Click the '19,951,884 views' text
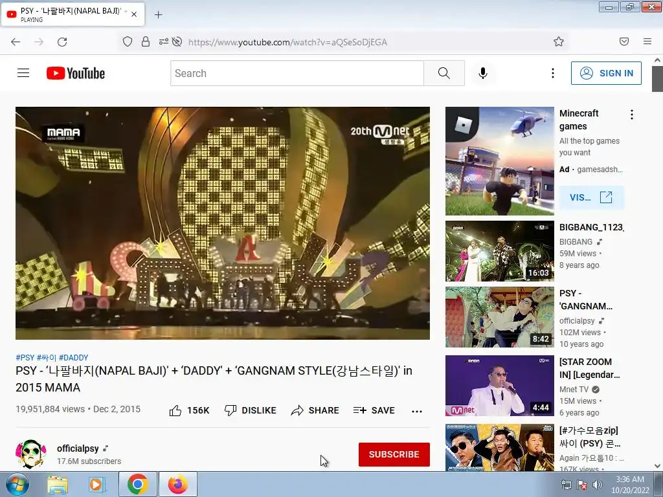The image size is (663, 497). [51, 409]
